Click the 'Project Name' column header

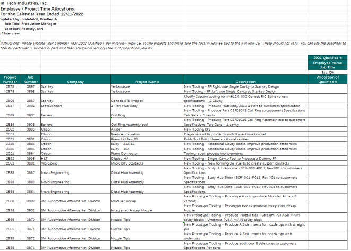point(147,80)
